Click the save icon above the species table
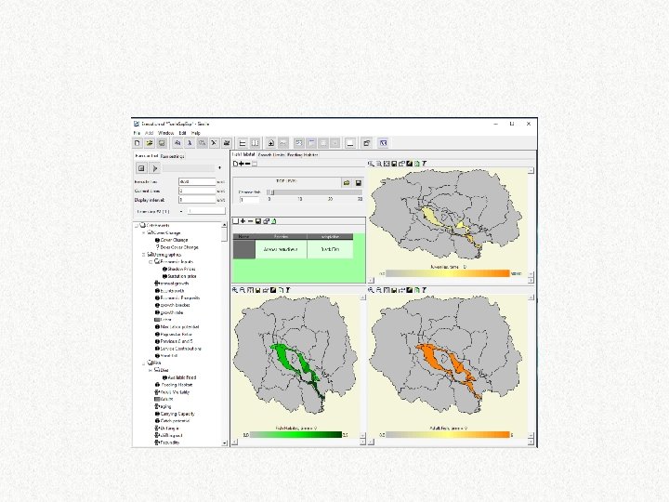Image resolution: width=669 pixels, height=502 pixels. [x=258, y=220]
